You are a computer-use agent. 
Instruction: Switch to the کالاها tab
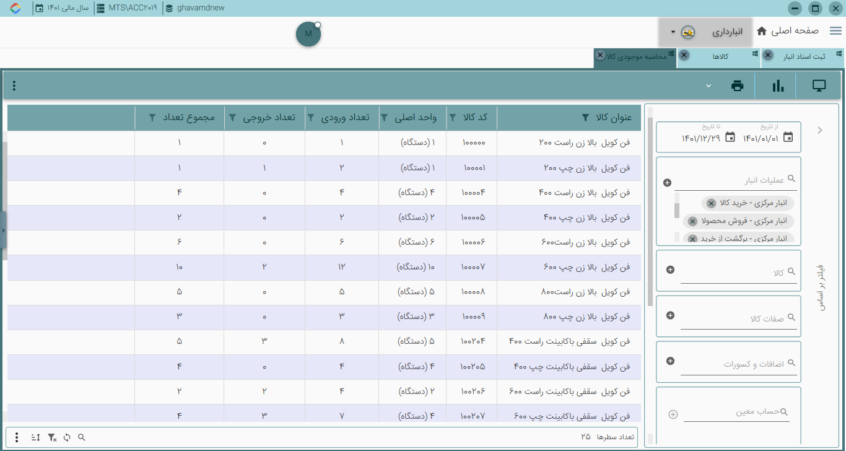pyautogui.click(x=720, y=56)
